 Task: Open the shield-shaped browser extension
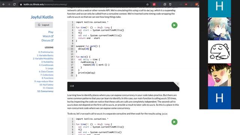(170, 4)
